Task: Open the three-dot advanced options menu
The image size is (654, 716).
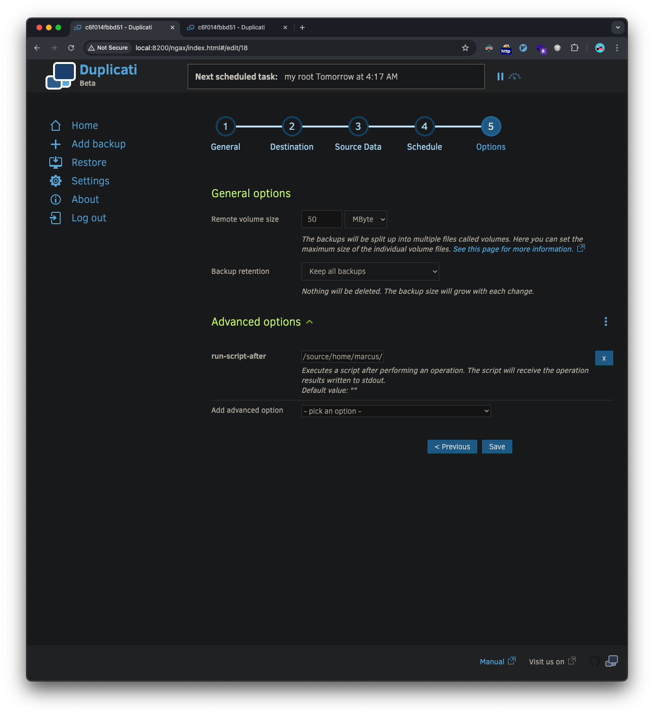Action: click(x=606, y=322)
